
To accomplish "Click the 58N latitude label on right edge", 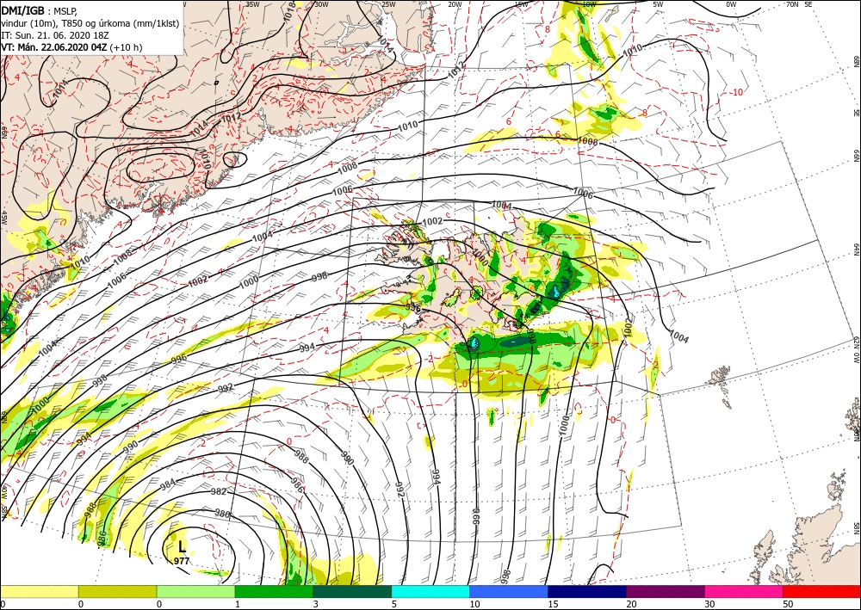I will (x=856, y=527).
